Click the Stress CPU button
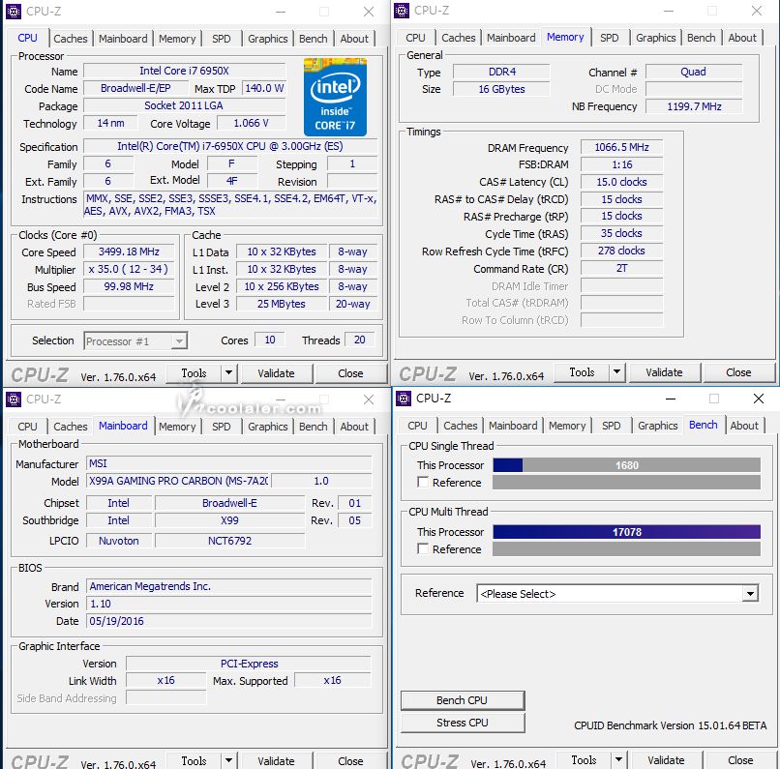 pyautogui.click(x=463, y=723)
